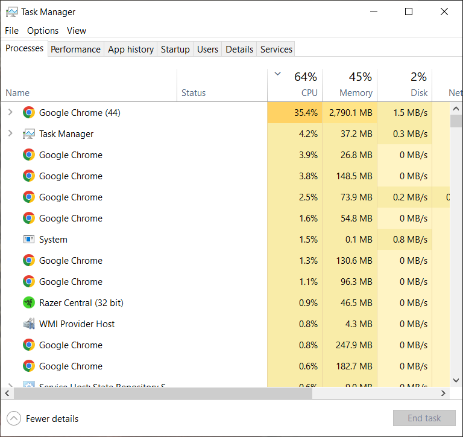Minimize the Task Manager window

click(x=374, y=11)
